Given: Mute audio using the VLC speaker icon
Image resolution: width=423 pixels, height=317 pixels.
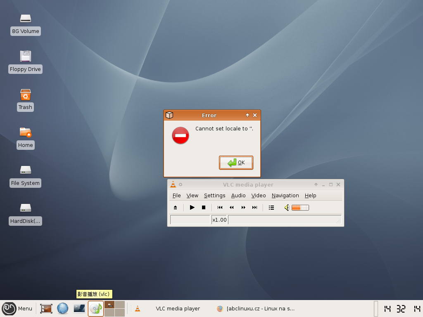Looking at the screenshot, I should point(287,208).
